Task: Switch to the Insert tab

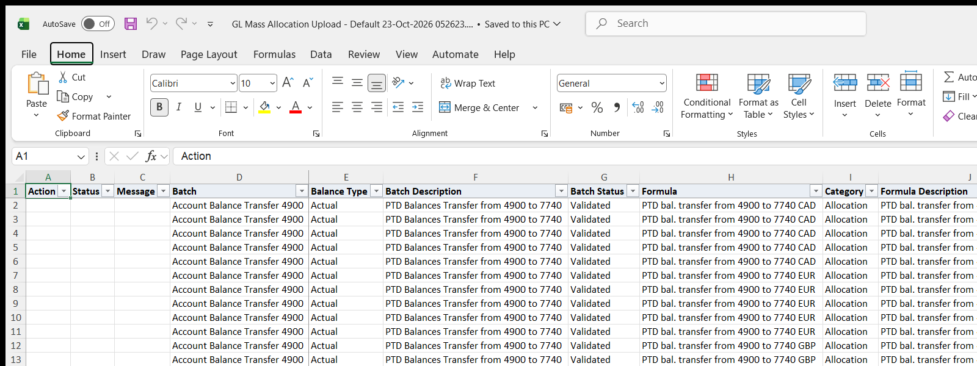Action: click(x=113, y=54)
